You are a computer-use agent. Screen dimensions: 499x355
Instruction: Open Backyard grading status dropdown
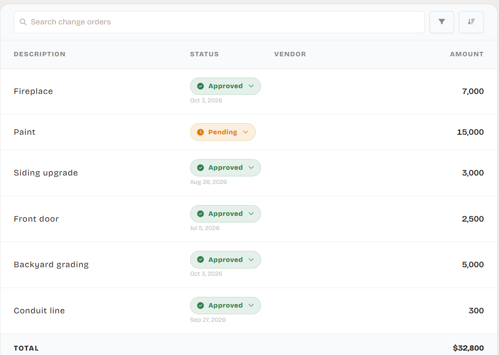click(225, 260)
